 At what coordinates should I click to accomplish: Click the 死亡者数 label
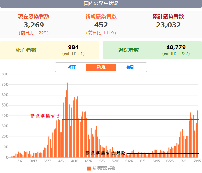pyautogui.click(x=26, y=50)
